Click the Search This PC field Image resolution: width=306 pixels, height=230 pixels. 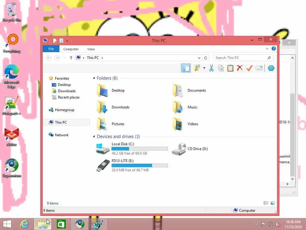pyautogui.click(x=243, y=58)
